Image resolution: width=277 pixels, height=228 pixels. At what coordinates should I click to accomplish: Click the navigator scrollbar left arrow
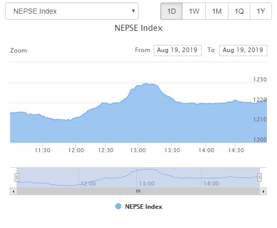point(14,192)
